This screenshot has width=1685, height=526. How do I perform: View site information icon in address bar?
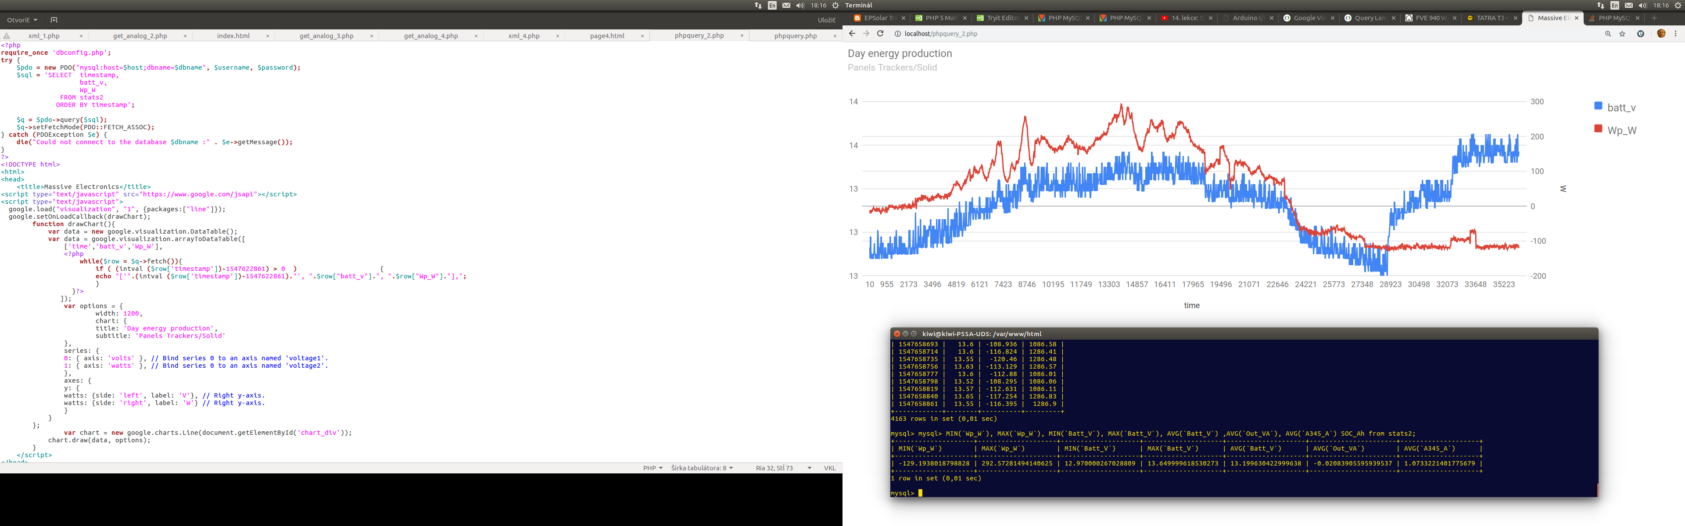point(897,34)
